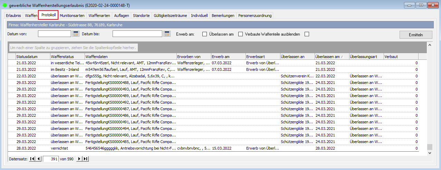This screenshot has width=441, height=170.
Task: Open the calendar picker for Datum bis
Action: click(x=167, y=34)
